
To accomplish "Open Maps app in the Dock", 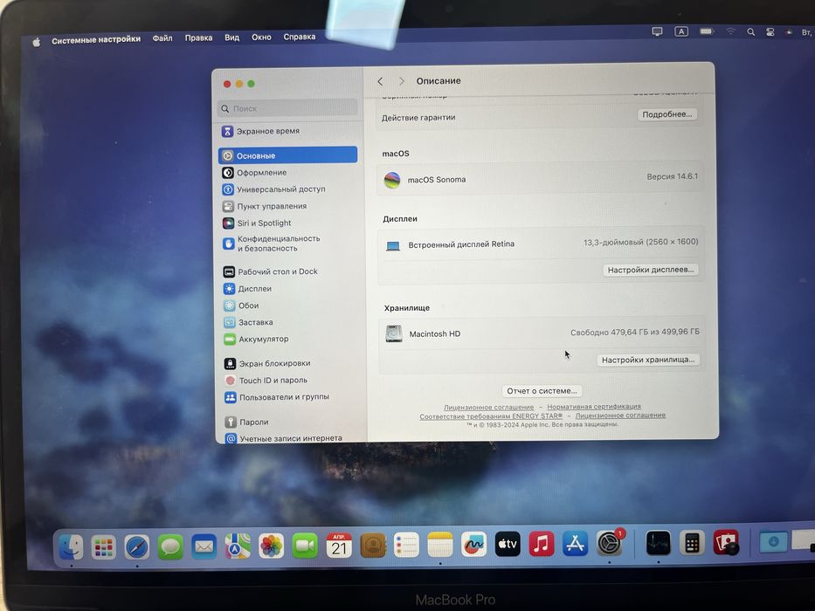I will (x=237, y=546).
